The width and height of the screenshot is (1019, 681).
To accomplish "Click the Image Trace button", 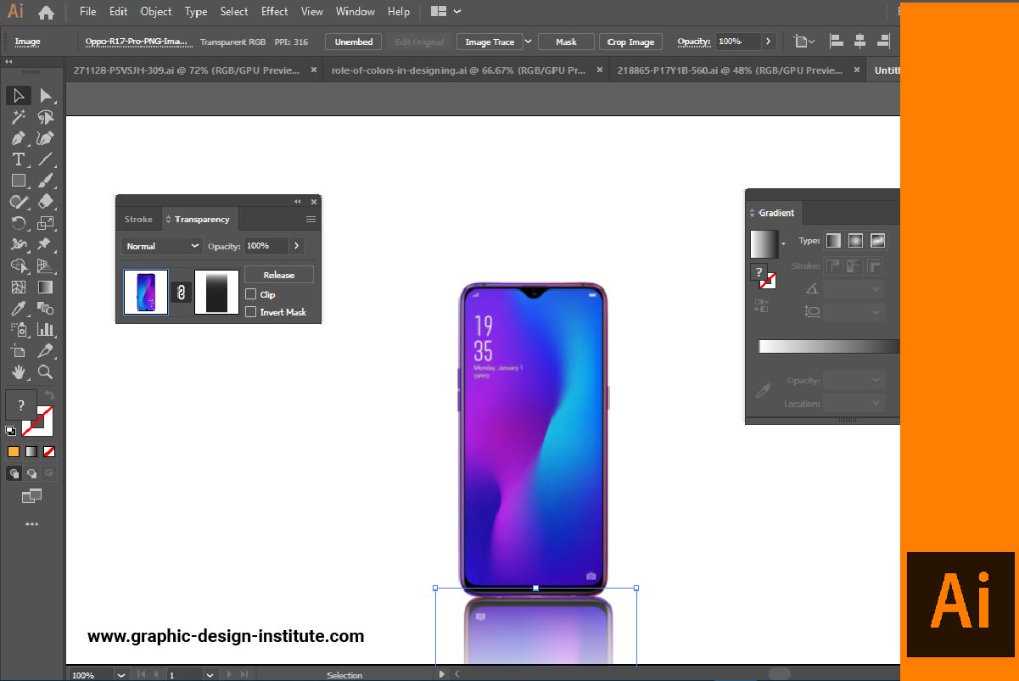I will 490,42.
